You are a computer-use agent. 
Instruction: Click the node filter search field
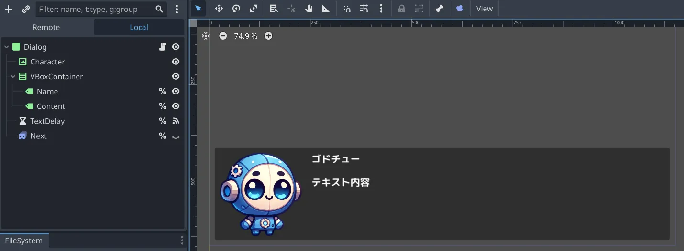96,9
